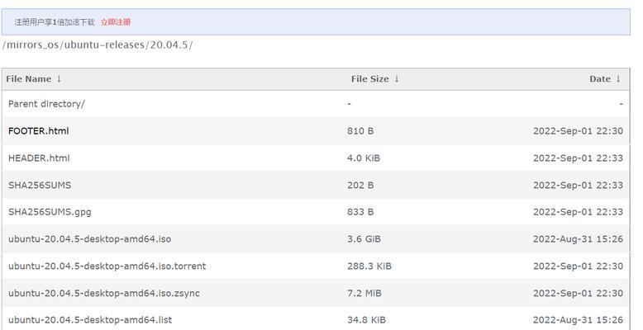Download SHA256SUMS file
643x330 pixels.
40,185
